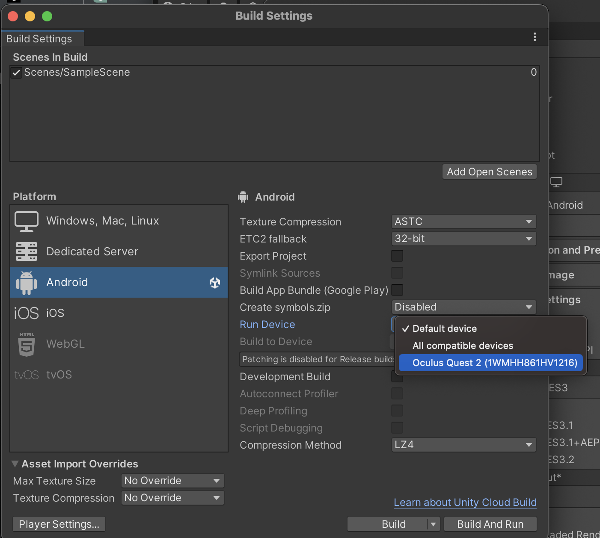This screenshot has height=538, width=600.
Task: Select the Windows, Mac, Linux platform row
Action: pyautogui.click(x=119, y=221)
